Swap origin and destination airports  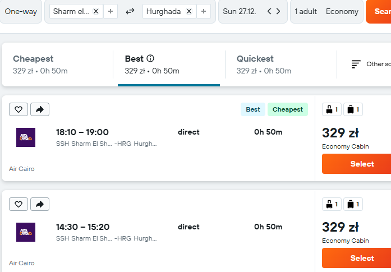click(x=130, y=11)
